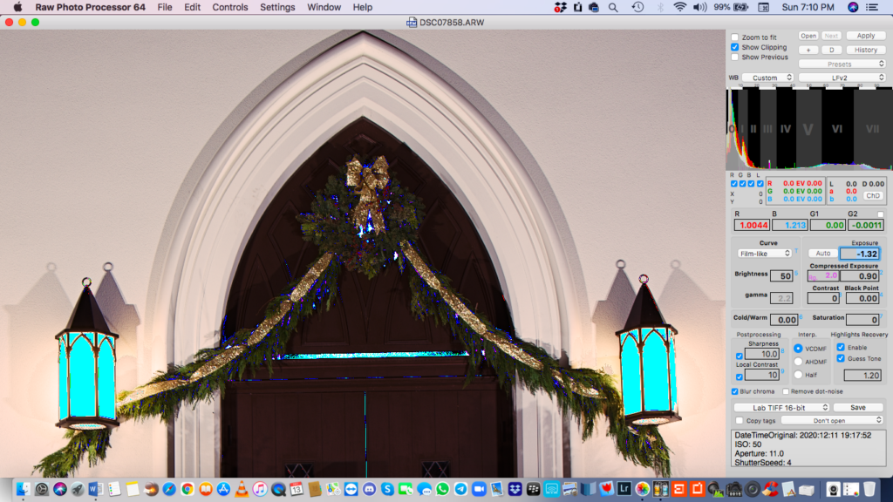Screen dimensions: 893x502
Task: Click the Open button
Action: [808, 35]
